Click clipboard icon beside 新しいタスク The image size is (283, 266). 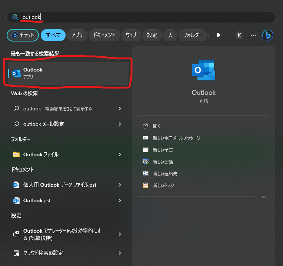click(145, 185)
